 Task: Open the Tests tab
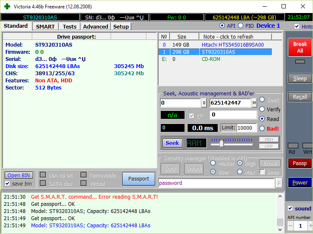69,26
